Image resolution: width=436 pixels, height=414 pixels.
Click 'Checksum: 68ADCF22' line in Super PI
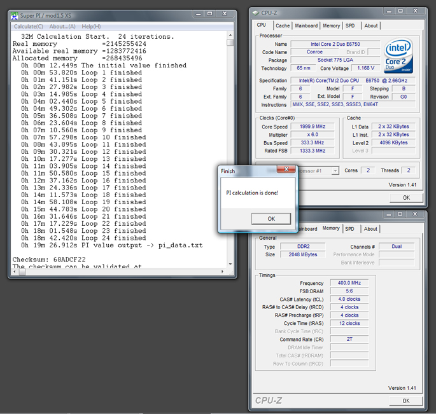(x=49, y=259)
